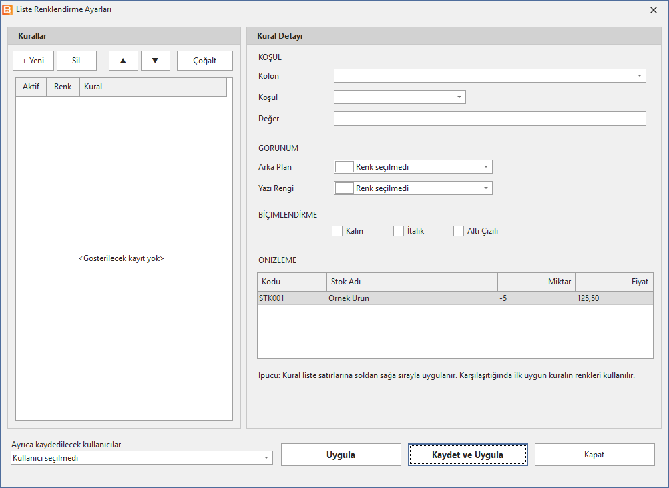Click the 125,50 price cell
This screenshot has width=669, height=488.
click(x=614, y=298)
